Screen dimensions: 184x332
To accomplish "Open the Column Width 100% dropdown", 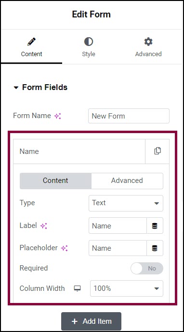I will (127, 288).
